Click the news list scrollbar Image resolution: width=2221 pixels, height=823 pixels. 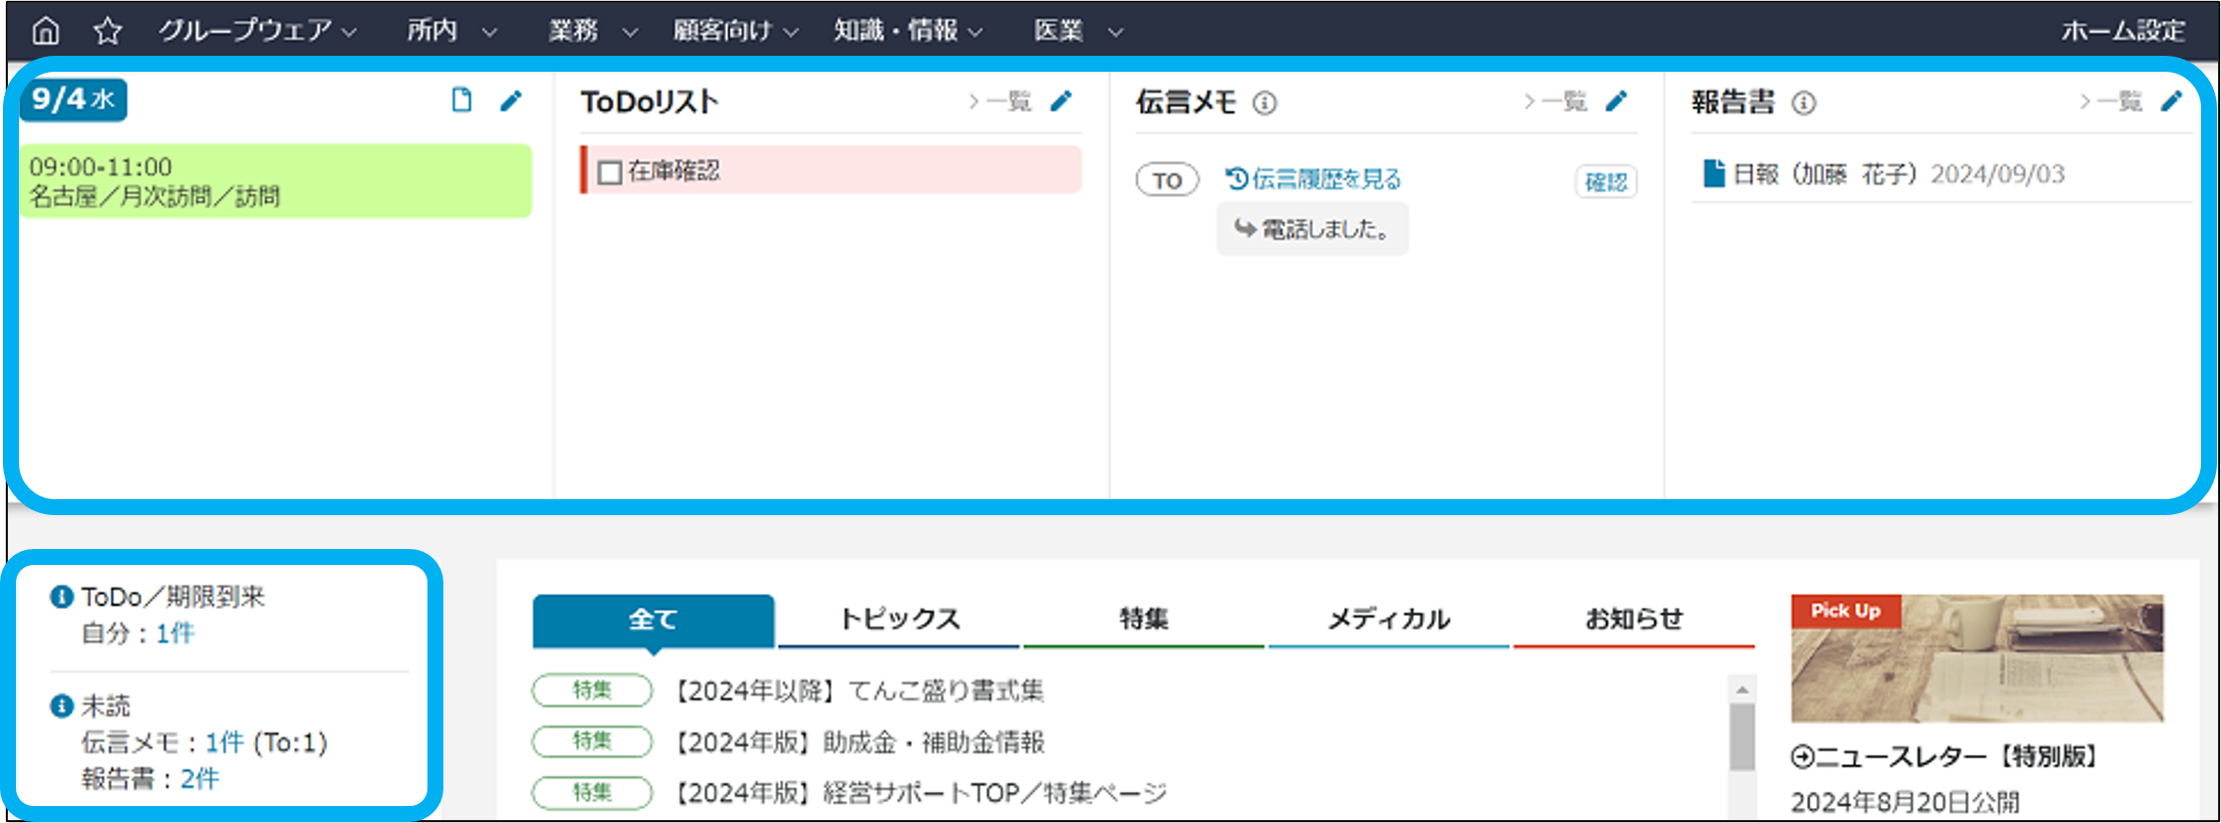1742,737
